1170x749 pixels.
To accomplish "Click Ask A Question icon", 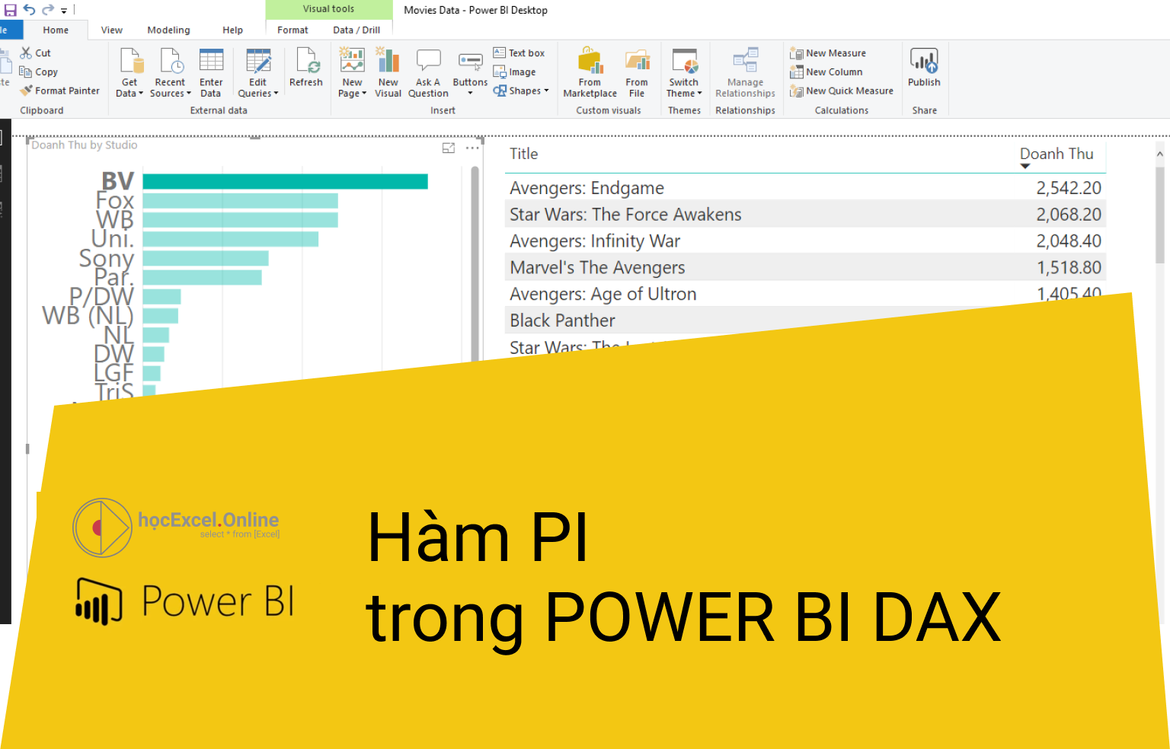I will [428, 60].
